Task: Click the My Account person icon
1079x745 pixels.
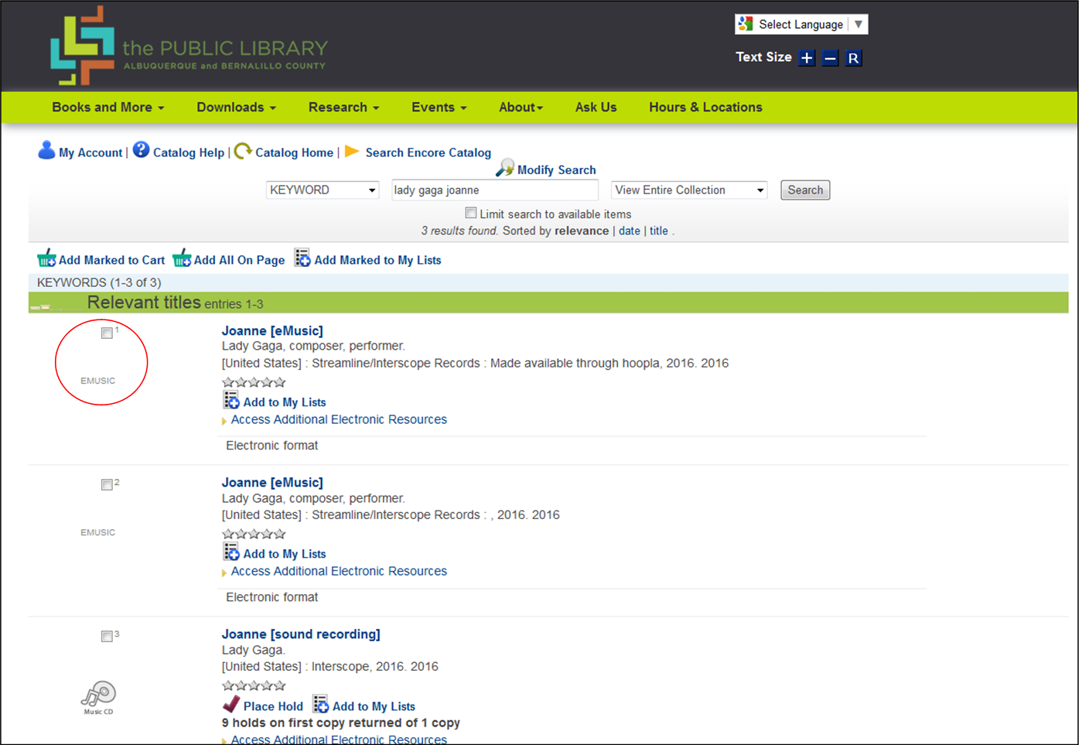Action: tap(46, 150)
